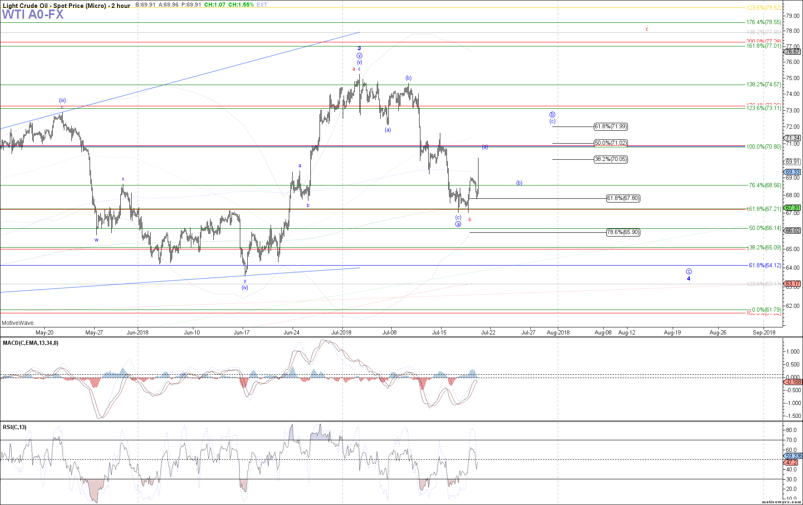Image resolution: width=803 pixels, height=505 pixels.
Task: Click 'Aug-12' on the time axis
Action: tap(627, 332)
